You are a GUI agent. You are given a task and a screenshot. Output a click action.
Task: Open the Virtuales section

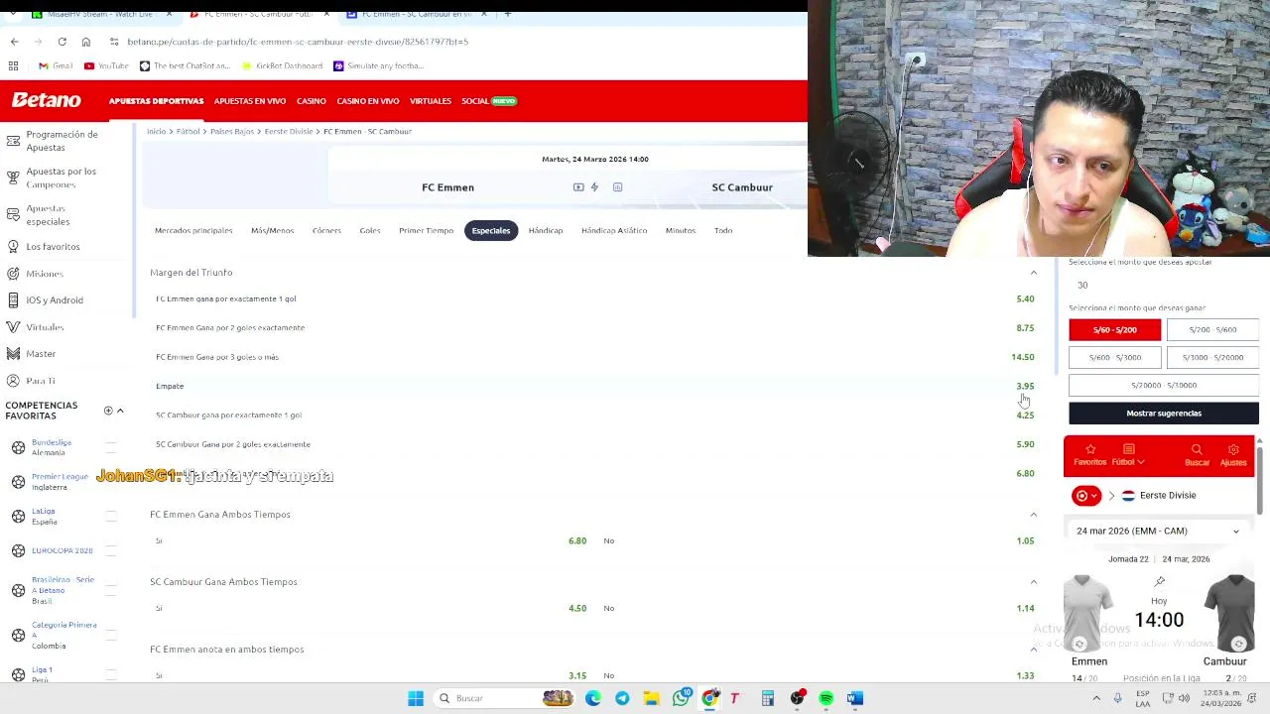tap(431, 101)
